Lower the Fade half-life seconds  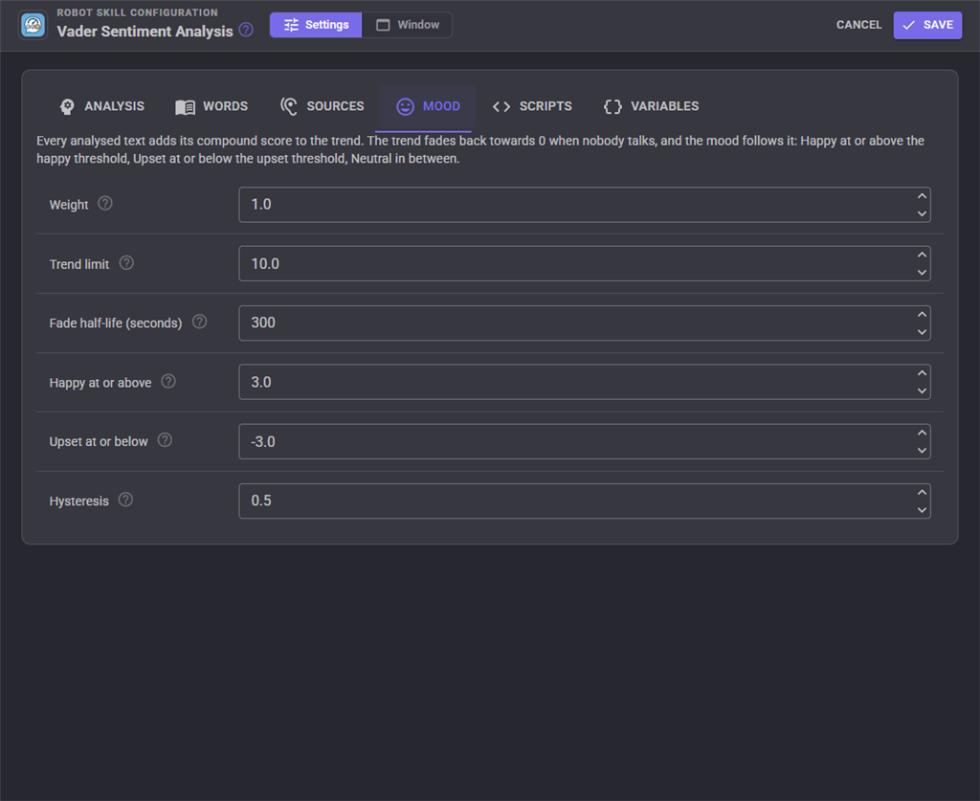(922, 332)
